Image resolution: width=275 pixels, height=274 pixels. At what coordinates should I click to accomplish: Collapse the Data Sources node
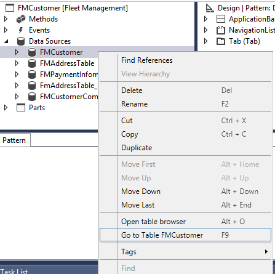click(x=6, y=41)
